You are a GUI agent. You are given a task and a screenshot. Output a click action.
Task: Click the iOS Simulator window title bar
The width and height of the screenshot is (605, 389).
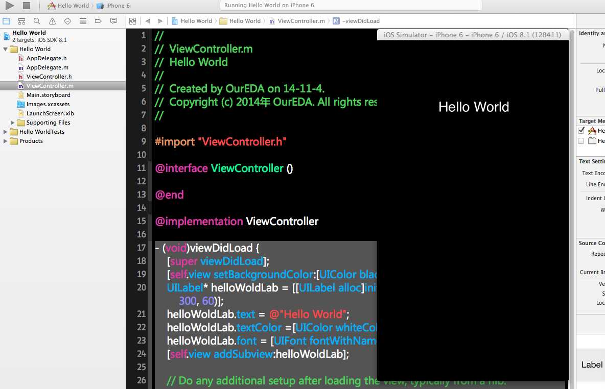pos(473,35)
